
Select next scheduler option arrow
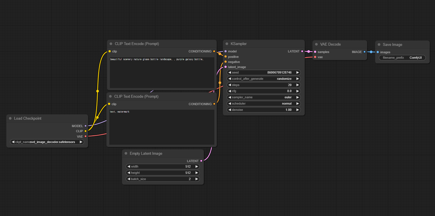[x=297, y=103]
